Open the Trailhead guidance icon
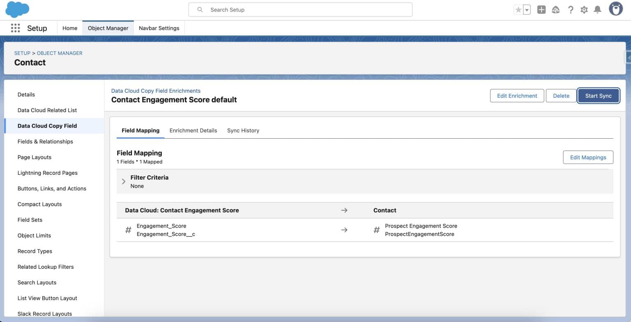 (x=556, y=9)
